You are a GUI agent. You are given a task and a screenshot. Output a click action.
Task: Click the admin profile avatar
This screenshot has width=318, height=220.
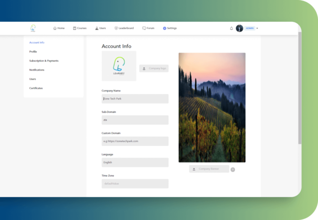point(239,28)
